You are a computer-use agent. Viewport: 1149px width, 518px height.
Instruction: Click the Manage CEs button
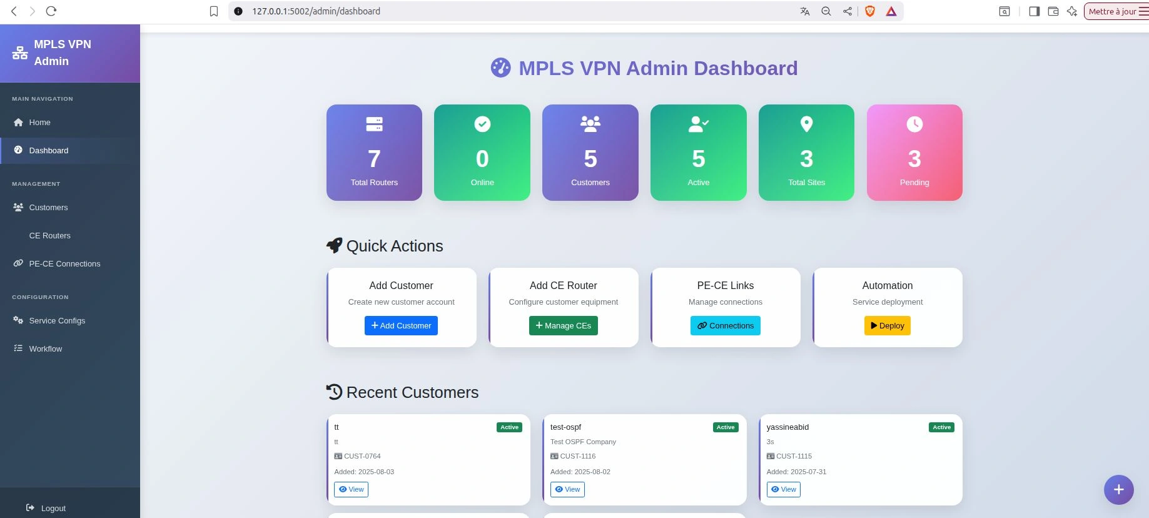[563, 325]
